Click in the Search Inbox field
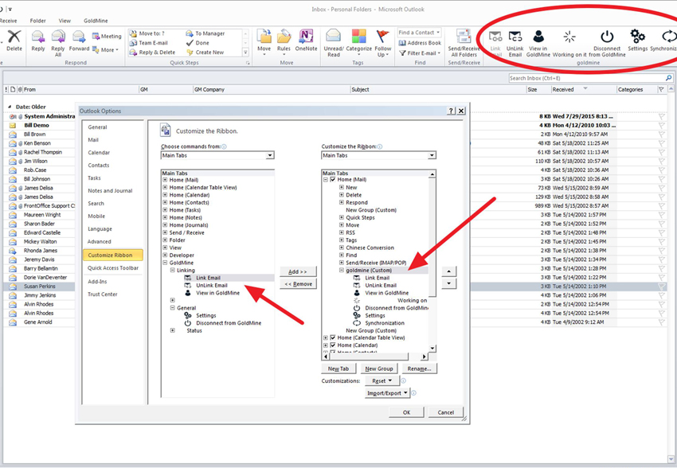The width and height of the screenshot is (677, 468). click(586, 78)
